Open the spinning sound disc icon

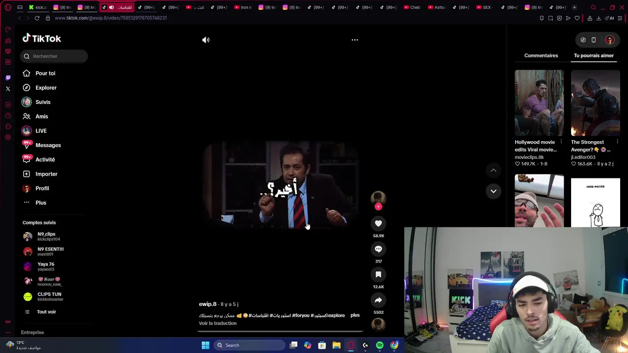[378, 324]
